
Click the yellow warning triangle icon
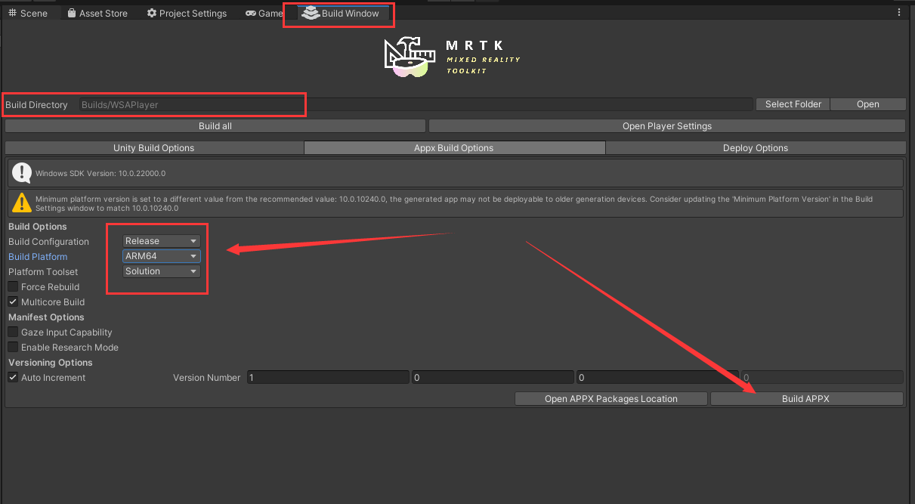[x=22, y=203]
